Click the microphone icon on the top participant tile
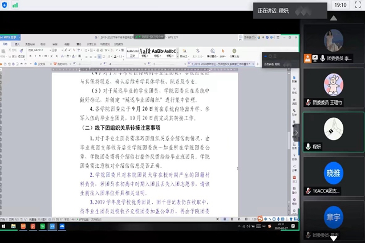The width and height of the screenshot is (365, 243). pos(323,58)
